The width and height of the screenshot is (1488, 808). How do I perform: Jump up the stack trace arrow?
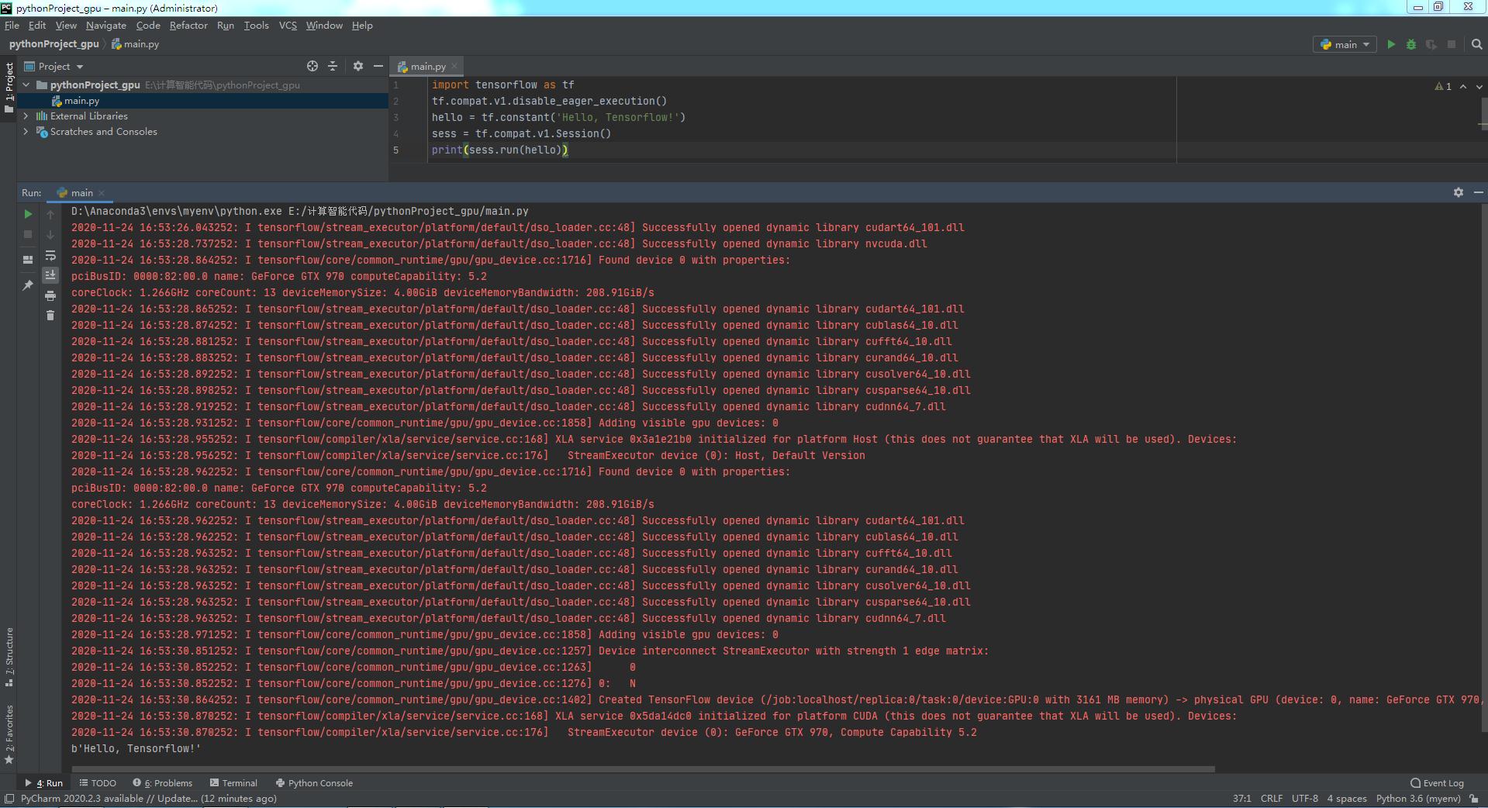[x=50, y=214]
